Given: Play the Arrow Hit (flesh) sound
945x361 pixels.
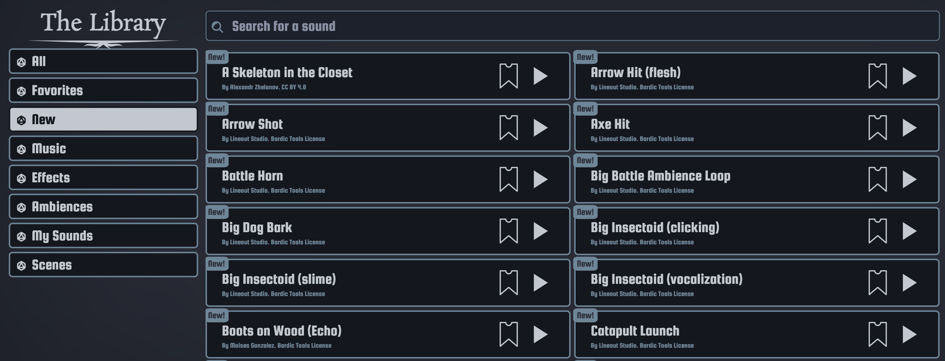Looking at the screenshot, I should point(909,76).
